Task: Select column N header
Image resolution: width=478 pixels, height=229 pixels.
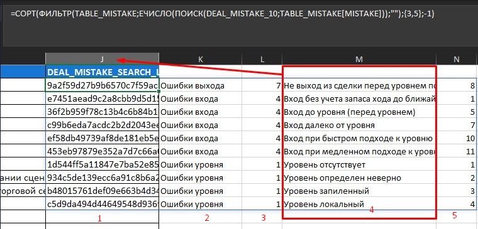Action: point(457,59)
